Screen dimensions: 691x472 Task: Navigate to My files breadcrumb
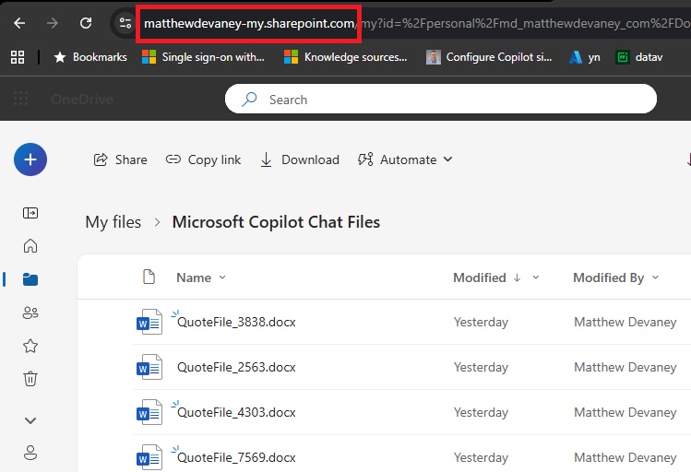[113, 222]
